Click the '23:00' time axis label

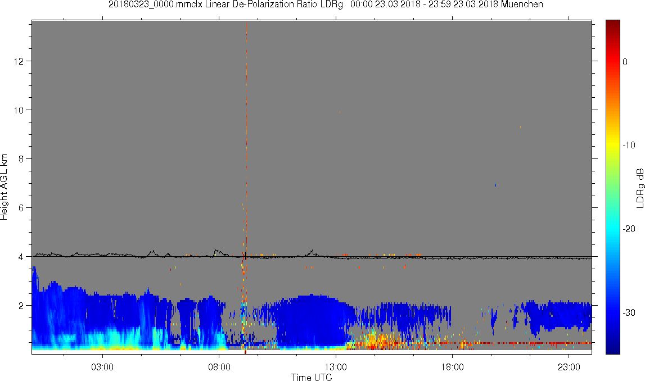tap(569, 367)
